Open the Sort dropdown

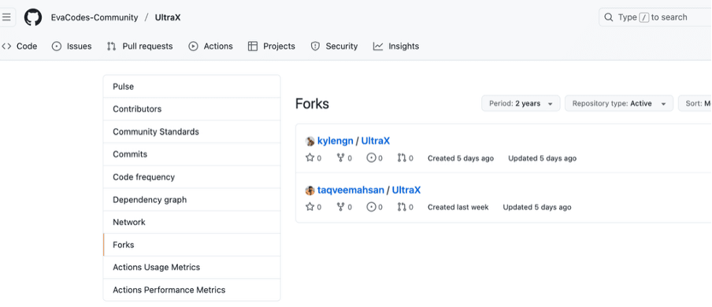pos(695,104)
